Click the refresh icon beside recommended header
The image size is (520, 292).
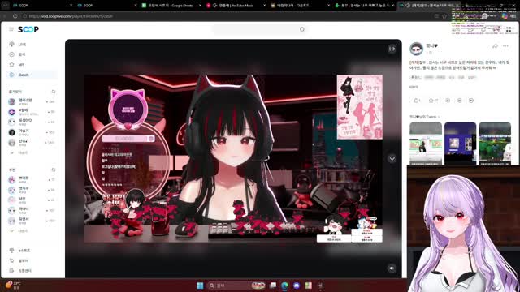pyautogui.click(x=54, y=170)
